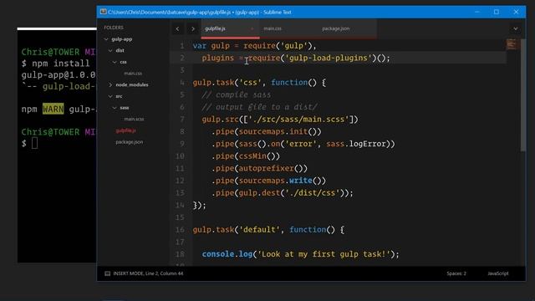
Task: Collapse the src folder chevron
Action: [x=110, y=96]
